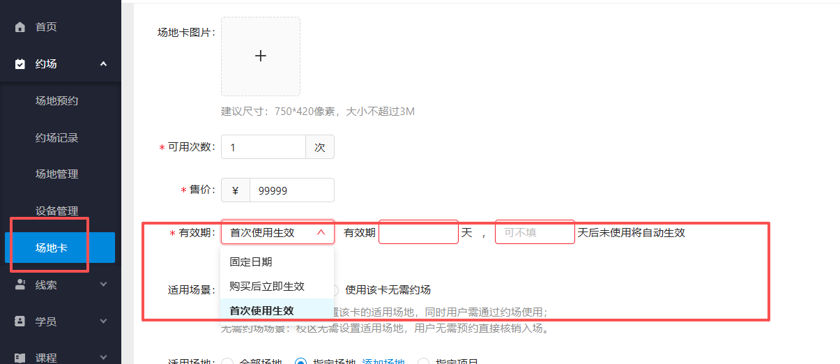Screen dimensions: 840x364
Task: Open the 首次使用生效 validity dropdown
Action: coord(277,232)
